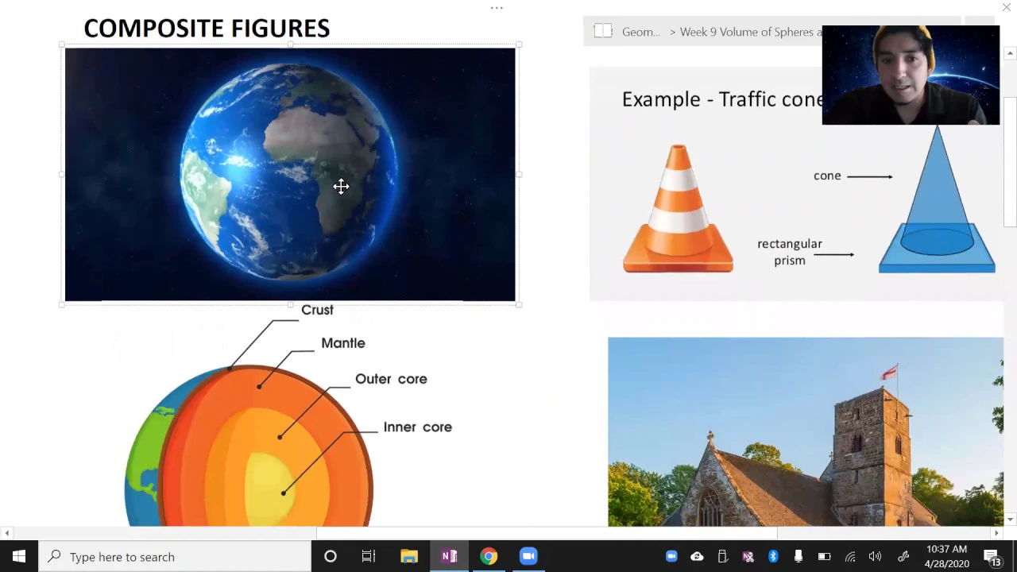Select the orange traffic cone picture

(x=678, y=208)
